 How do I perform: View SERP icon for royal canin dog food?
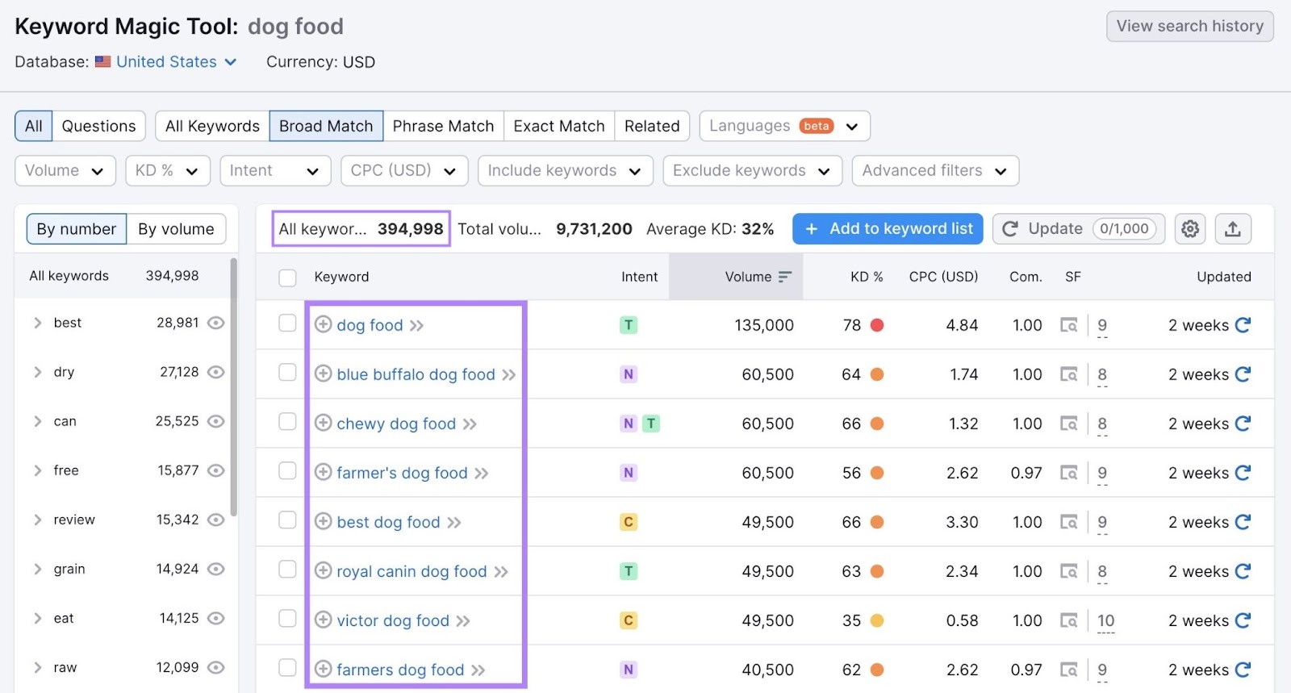pos(1069,571)
